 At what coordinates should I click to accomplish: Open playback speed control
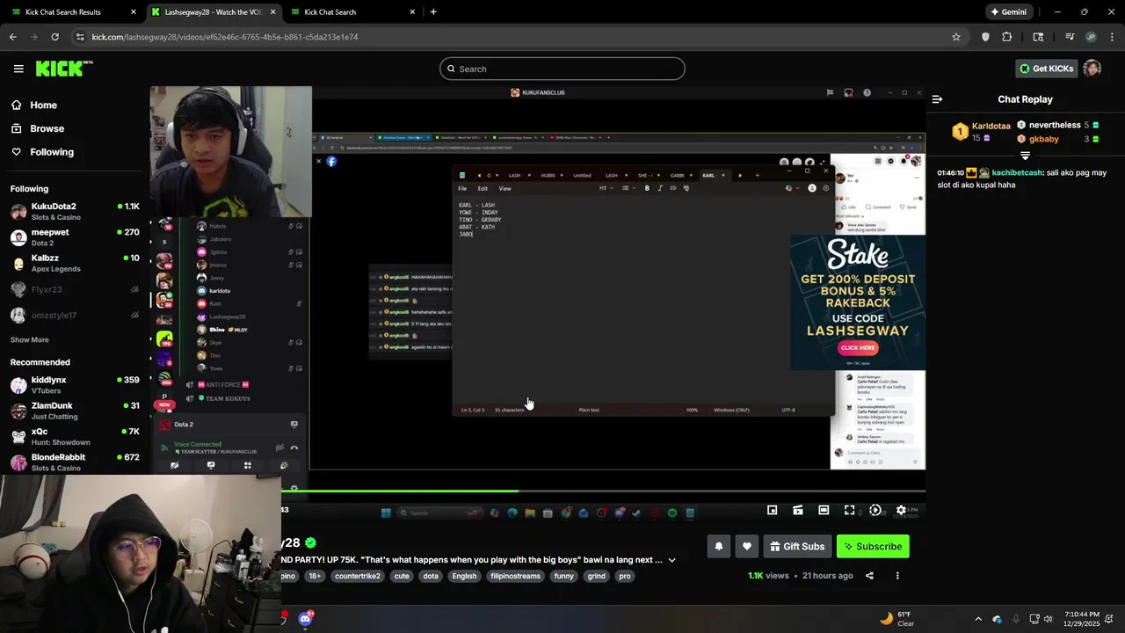(x=875, y=510)
